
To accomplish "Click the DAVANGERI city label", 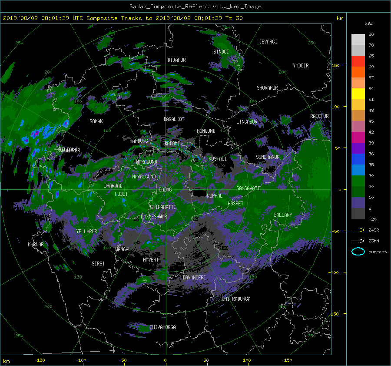I will [194, 278].
